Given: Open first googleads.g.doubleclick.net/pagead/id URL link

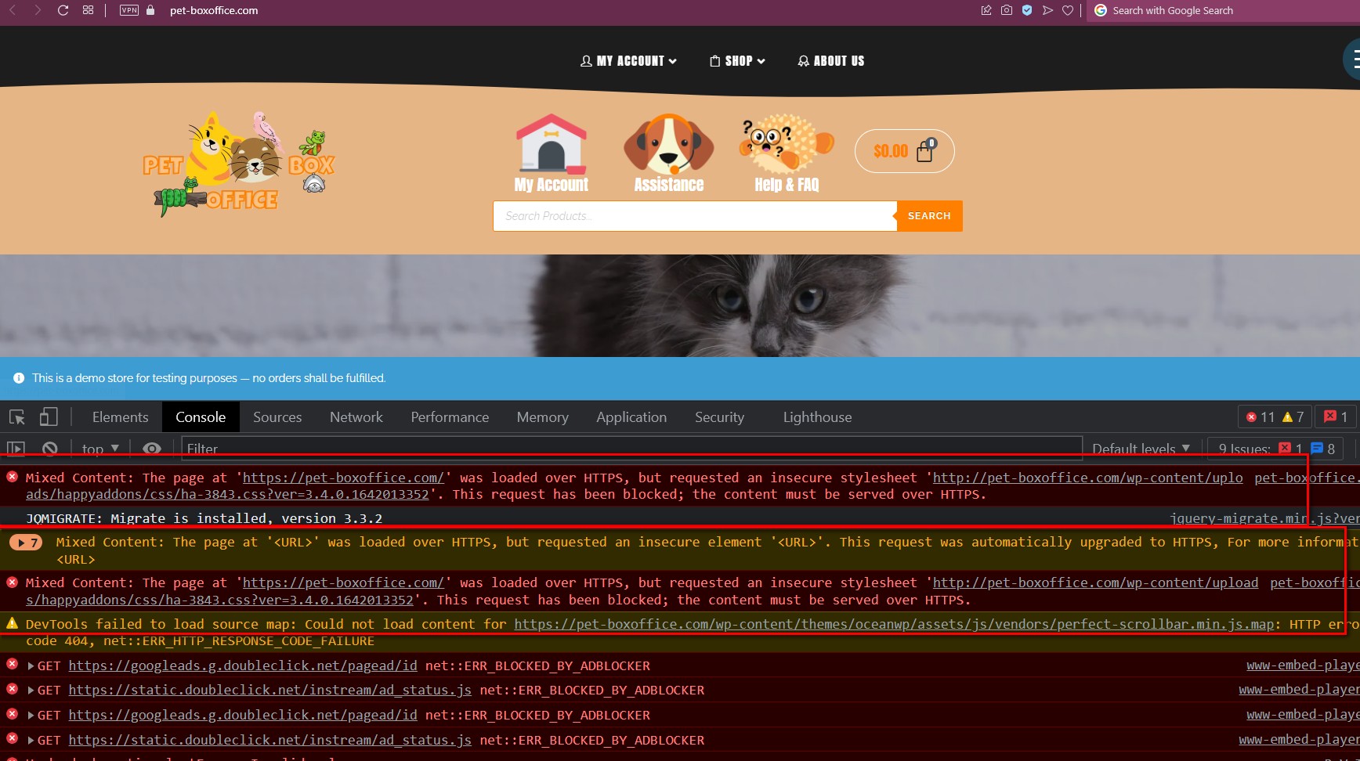Looking at the screenshot, I should tap(243, 665).
